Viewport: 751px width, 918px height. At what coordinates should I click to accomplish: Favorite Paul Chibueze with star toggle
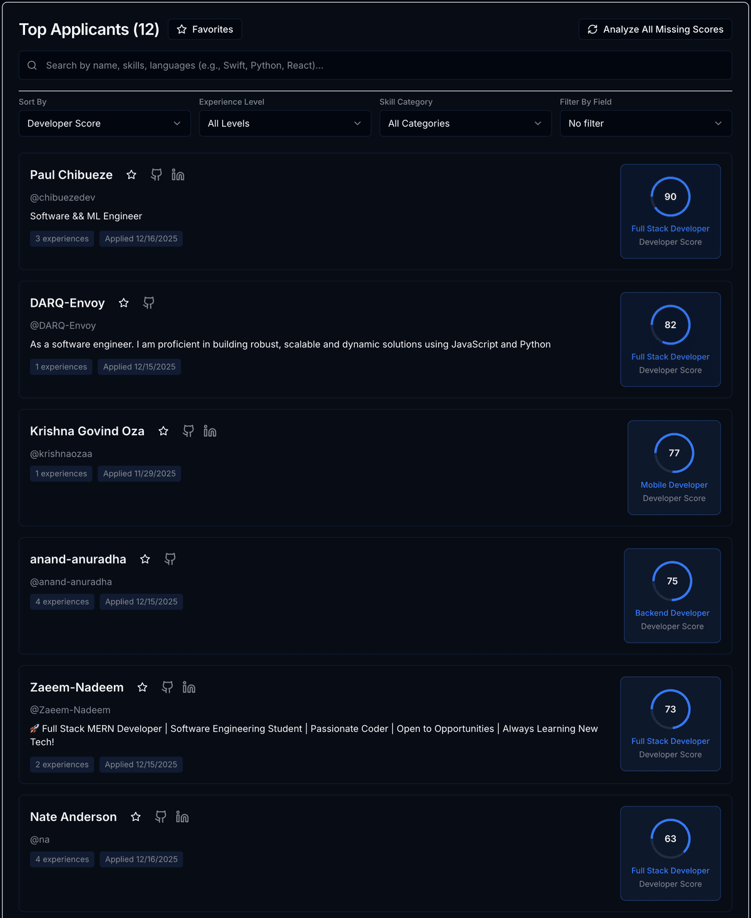click(x=131, y=175)
